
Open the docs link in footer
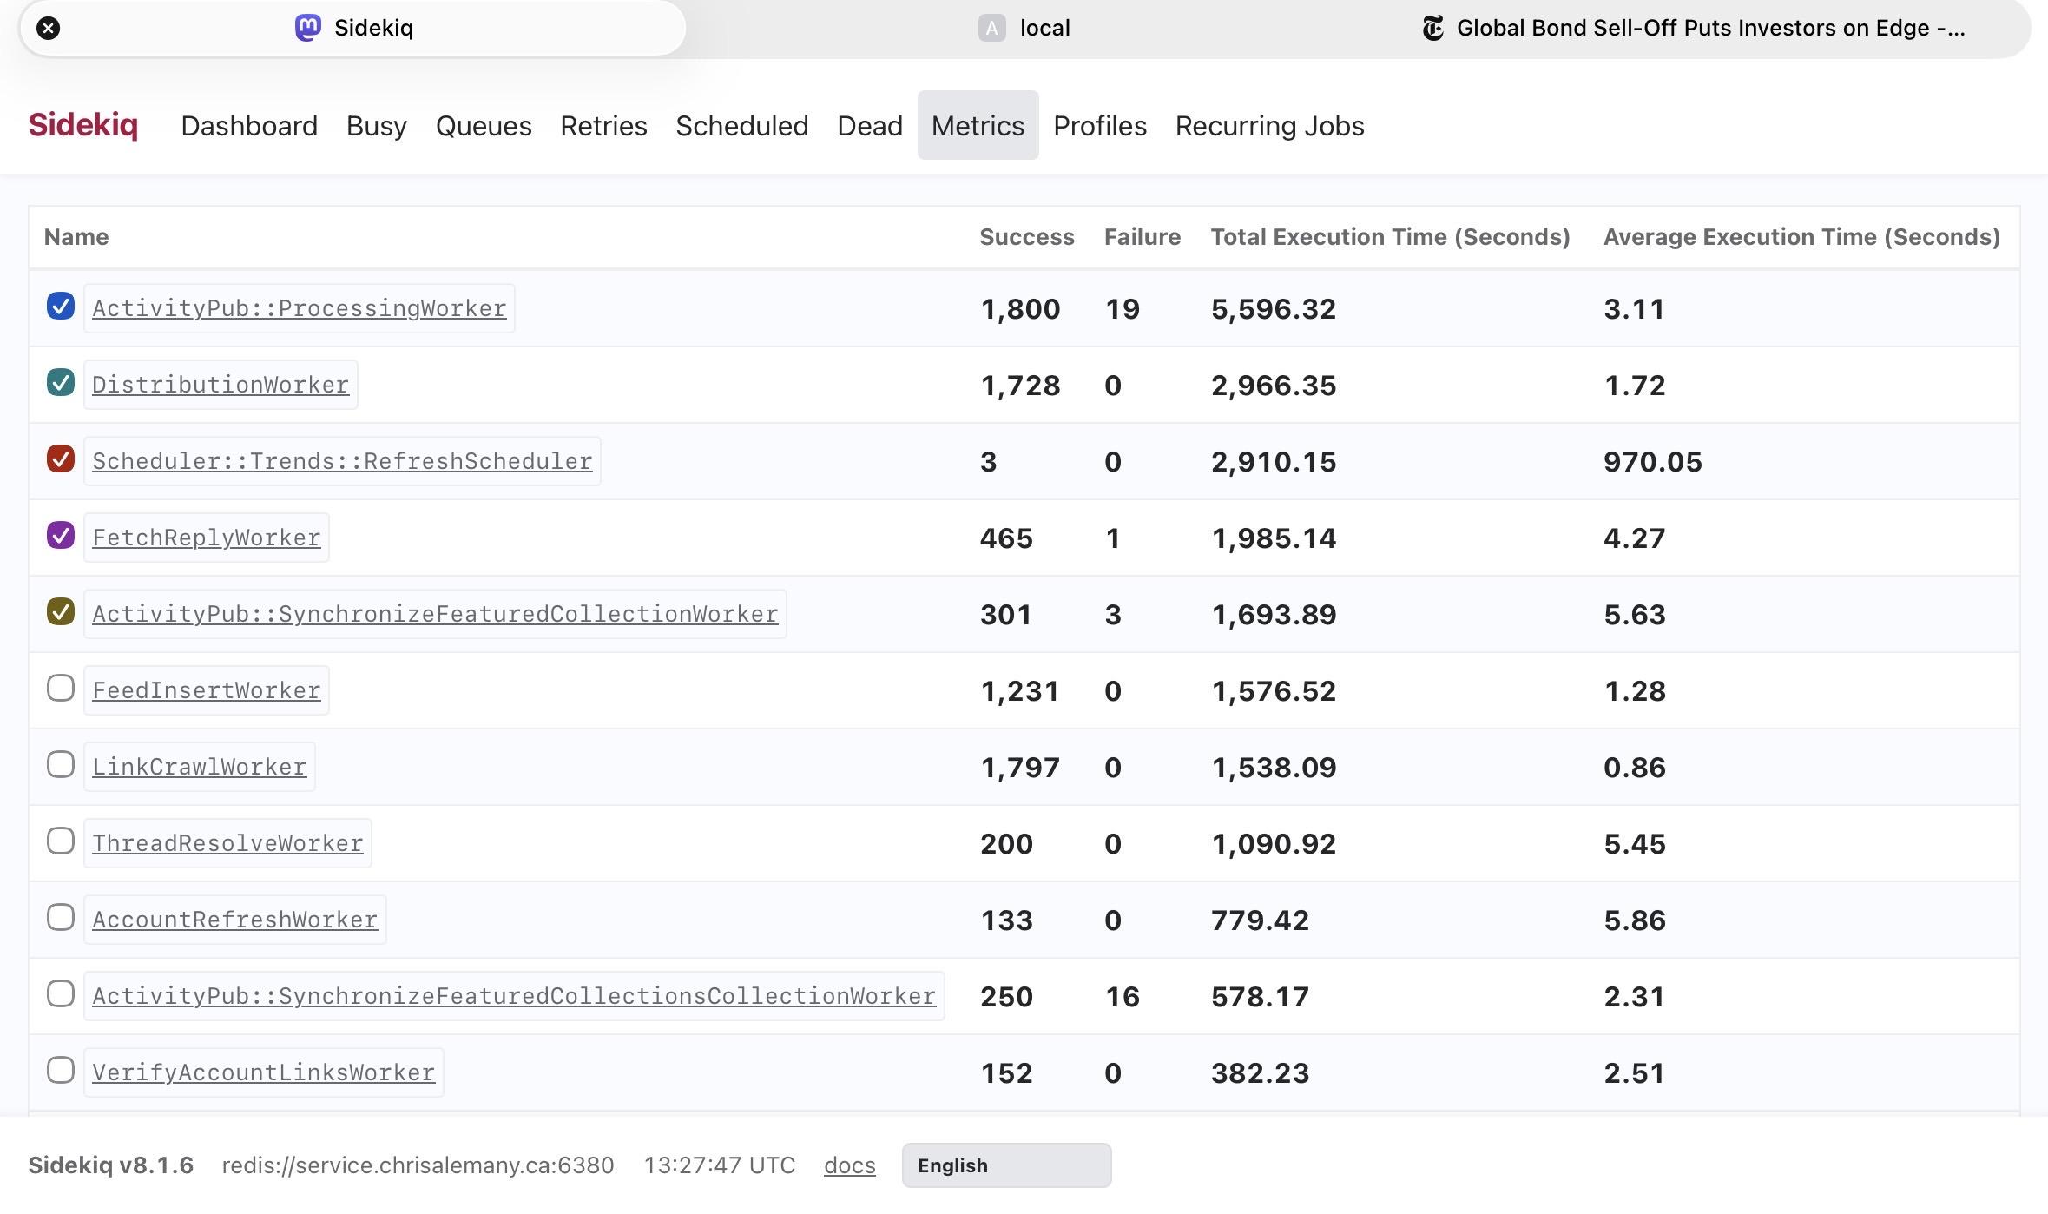click(x=849, y=1165)
